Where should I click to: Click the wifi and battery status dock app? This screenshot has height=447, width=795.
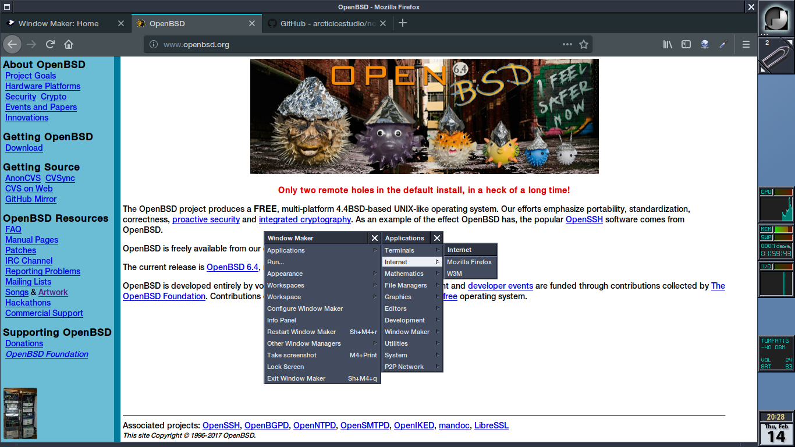pyautogui.click(x=776, y=353)
